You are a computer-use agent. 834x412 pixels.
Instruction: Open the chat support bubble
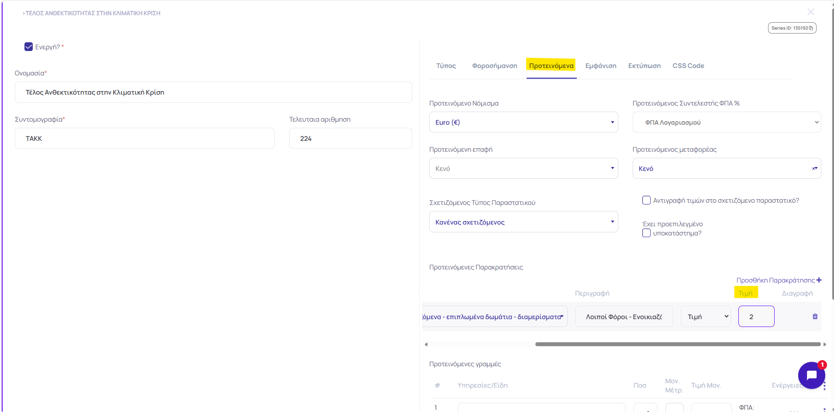click(x=811, y=375)
